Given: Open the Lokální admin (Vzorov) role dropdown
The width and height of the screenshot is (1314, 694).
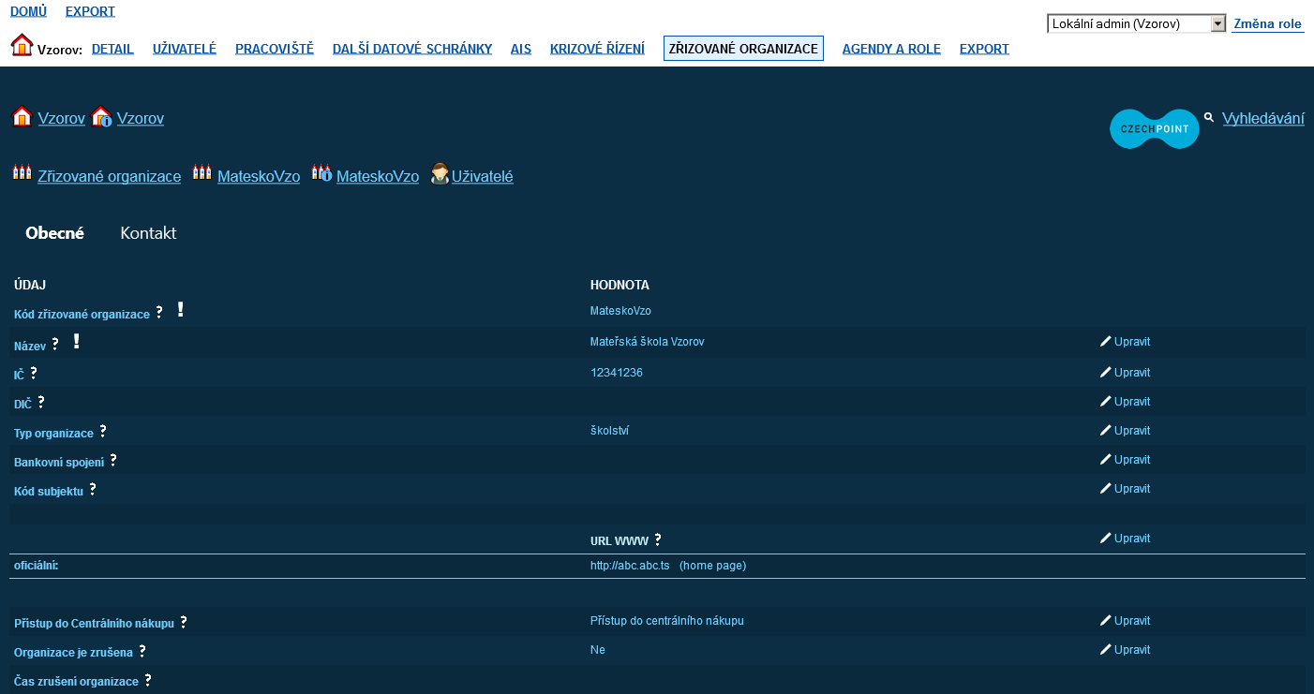Looking at the screenshot, I should [x=1137, y=24].
